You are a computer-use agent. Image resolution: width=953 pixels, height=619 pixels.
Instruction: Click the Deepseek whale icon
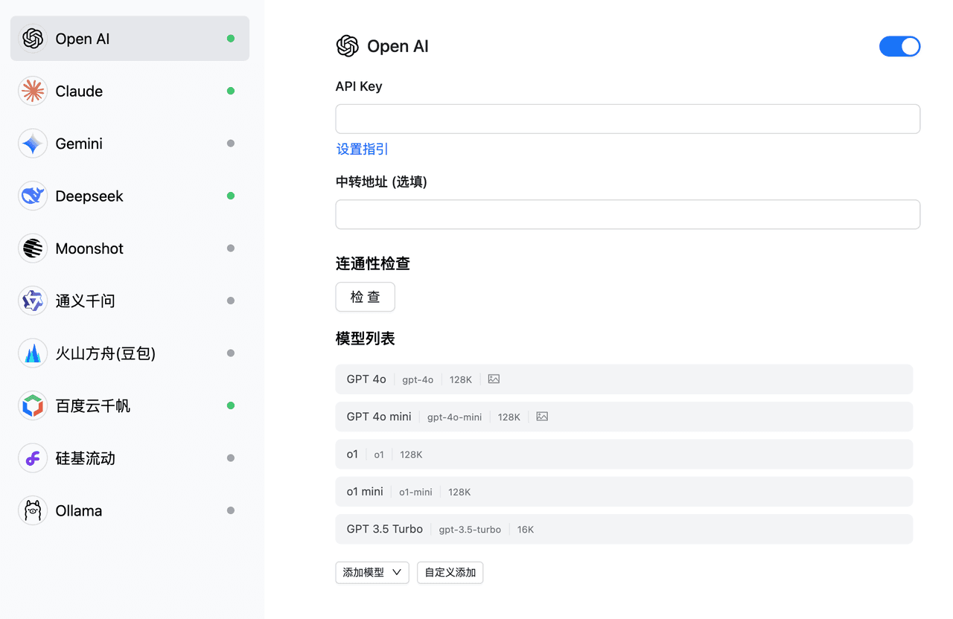[33, 196]
